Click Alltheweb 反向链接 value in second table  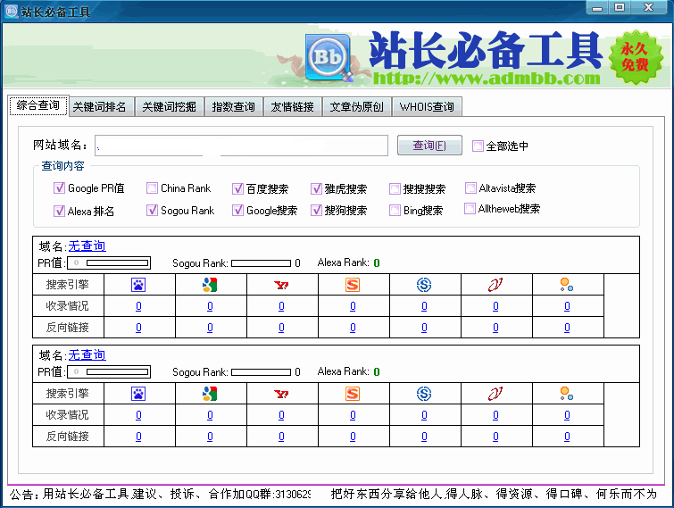567,437
